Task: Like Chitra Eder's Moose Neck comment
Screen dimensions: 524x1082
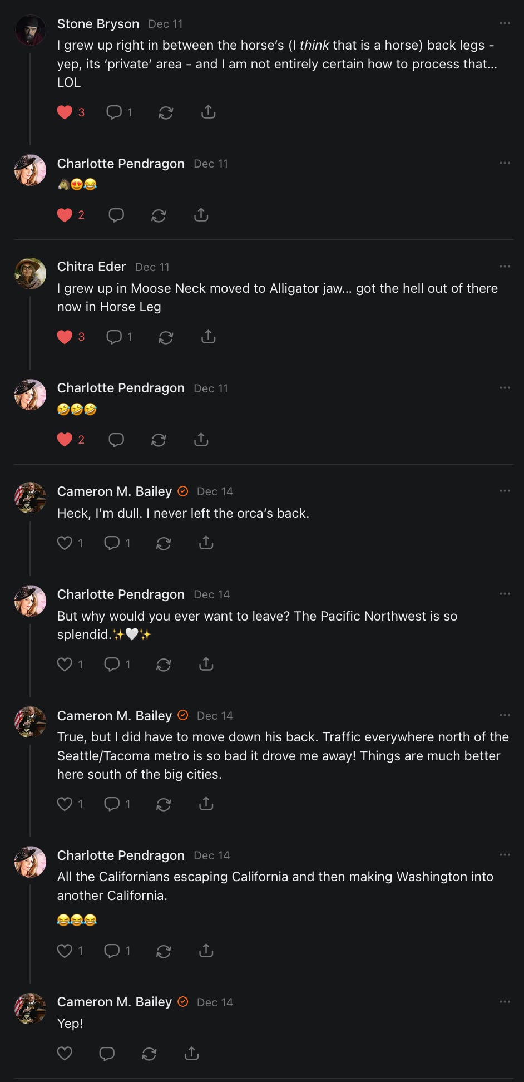Action: tap(65, 337)
